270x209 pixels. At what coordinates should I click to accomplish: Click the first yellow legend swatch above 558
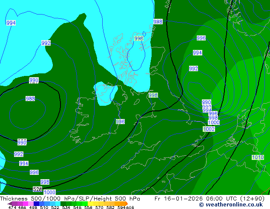90,203
